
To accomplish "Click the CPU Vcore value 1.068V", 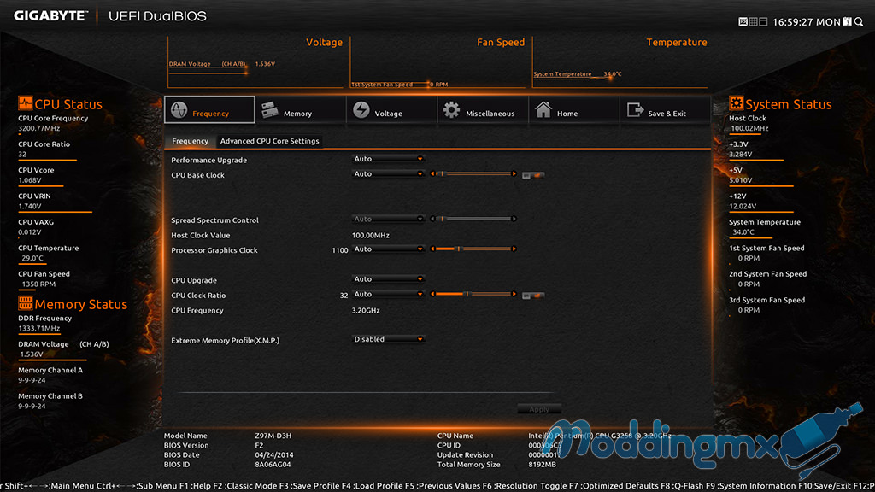I will pos(30,180).
